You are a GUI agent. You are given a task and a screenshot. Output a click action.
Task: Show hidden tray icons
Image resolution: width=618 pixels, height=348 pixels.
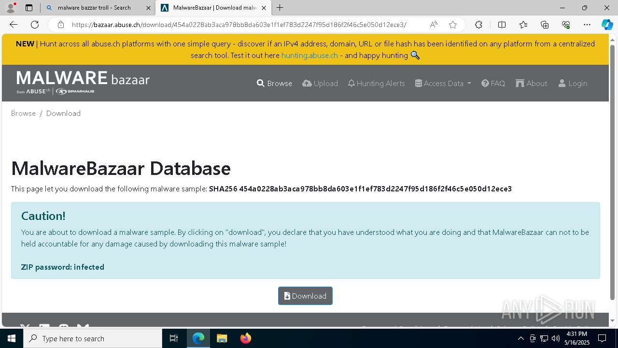click(x=520, y=338)
